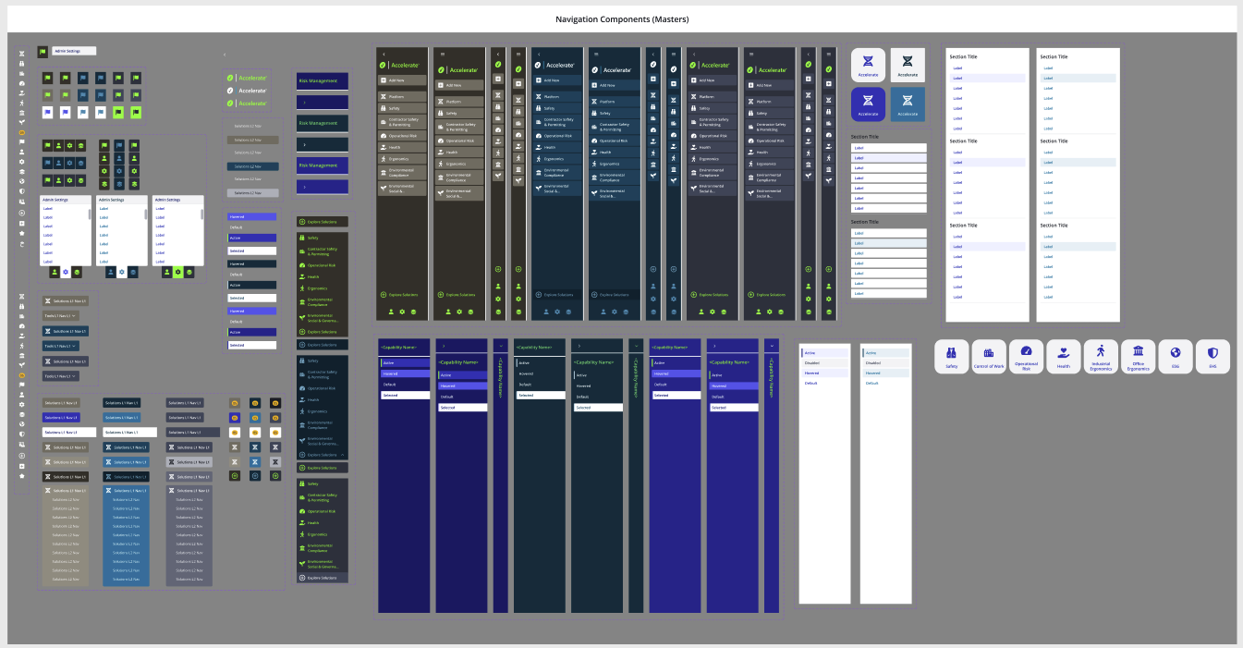Click the Health heart-in-hand tile

point(1064,357)
